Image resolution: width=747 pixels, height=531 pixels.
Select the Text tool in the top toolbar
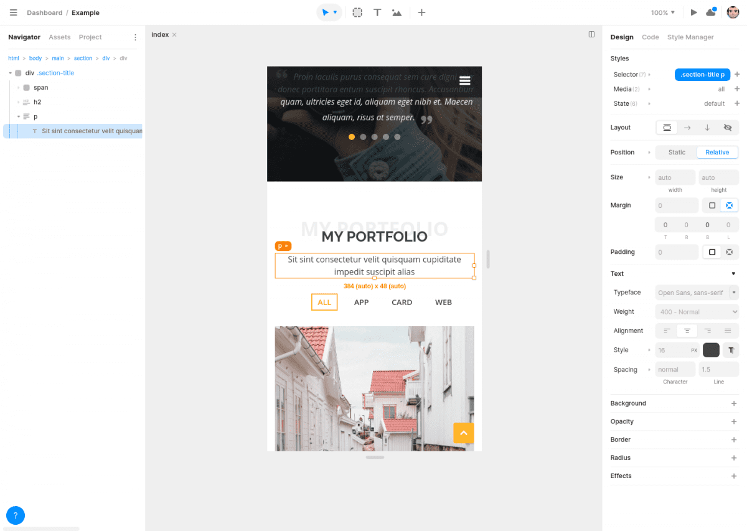click(x=377, y=12)
